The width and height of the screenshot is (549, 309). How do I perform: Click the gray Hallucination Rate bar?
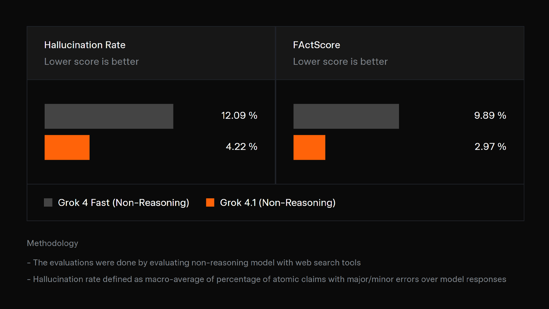click(x=109, y=116)
